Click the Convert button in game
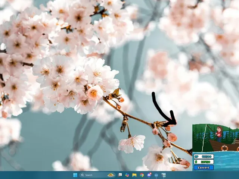The width and height of the screenshot is (239, 179). pyautogui.click(x=204, y=167)
